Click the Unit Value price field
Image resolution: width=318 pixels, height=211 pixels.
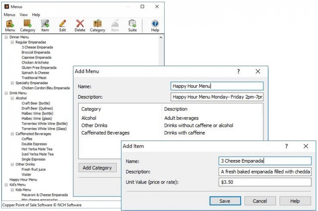coord(265,182)
